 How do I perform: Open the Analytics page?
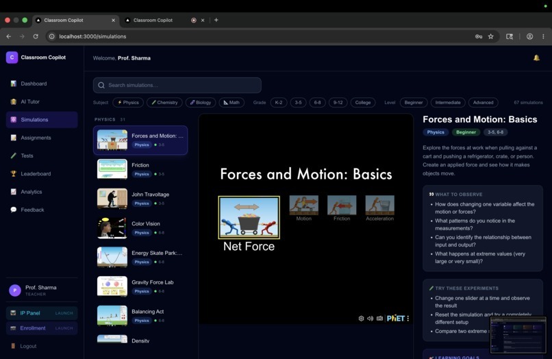click(42, 192)
